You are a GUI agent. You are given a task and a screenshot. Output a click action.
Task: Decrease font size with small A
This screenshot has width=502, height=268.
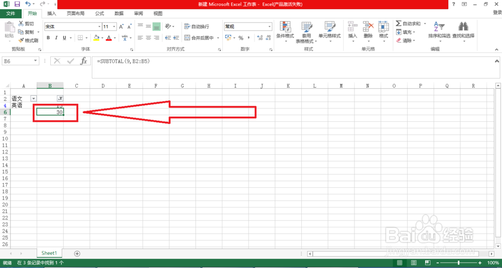point(130,27)
